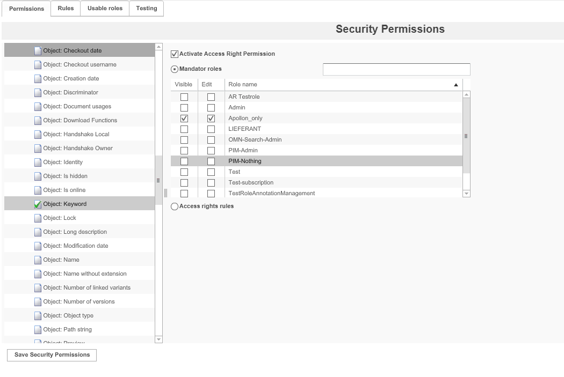Click the sort arrow on the Role name column
The width and height of the screenshot is (564, 377).
click(x=455, y=84)
